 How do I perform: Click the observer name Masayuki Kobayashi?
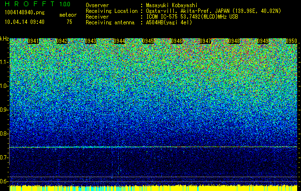[172, 5]
